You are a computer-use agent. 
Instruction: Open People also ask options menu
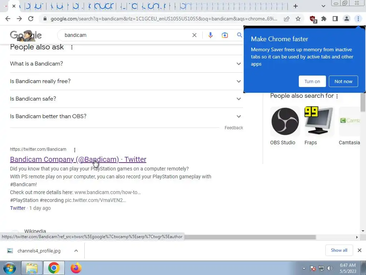[x=71, y=47]
